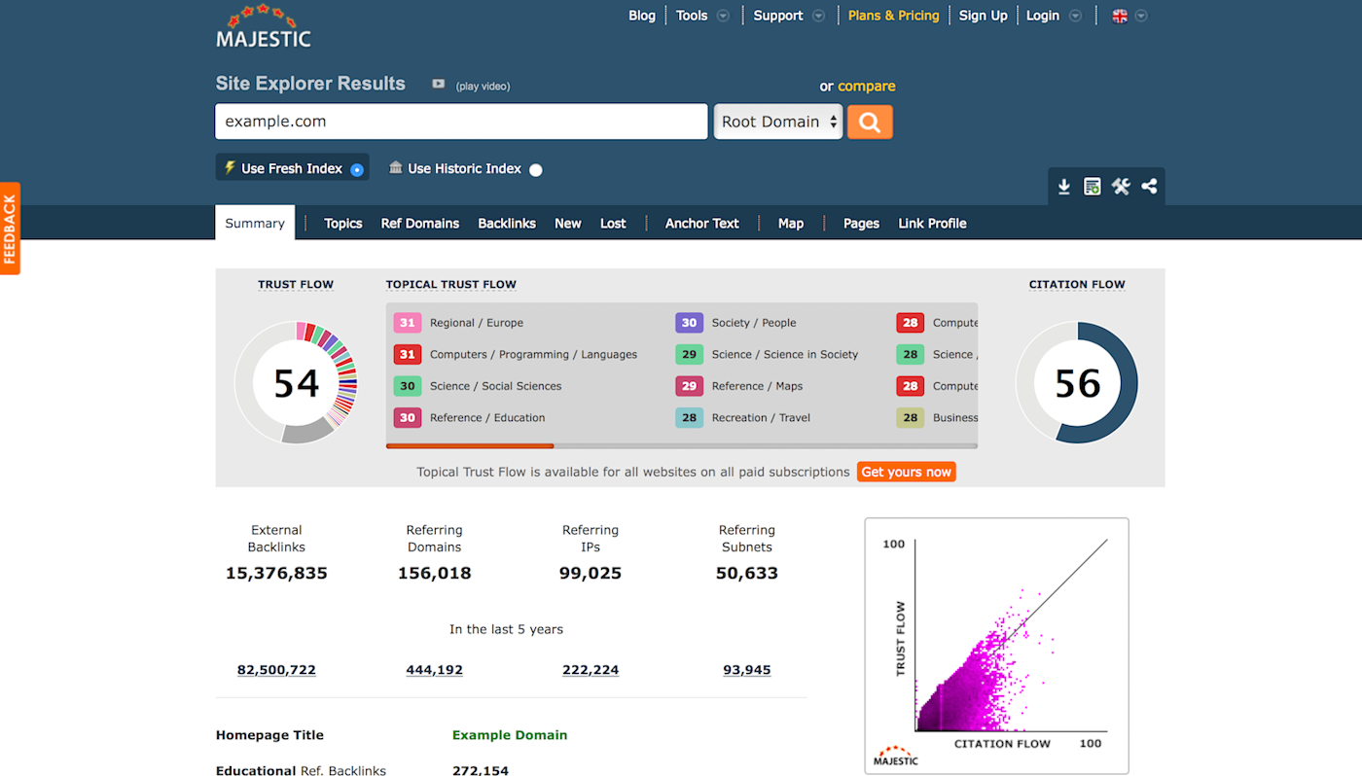Click the Referring Subnets value 50,633
This screenshot has height=776, width=1362.
747,573
